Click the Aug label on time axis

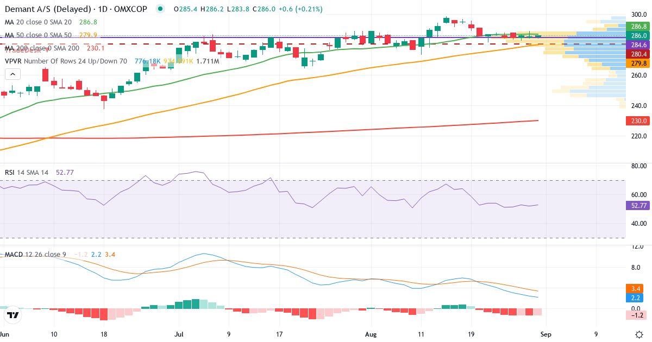click(371, 334)
